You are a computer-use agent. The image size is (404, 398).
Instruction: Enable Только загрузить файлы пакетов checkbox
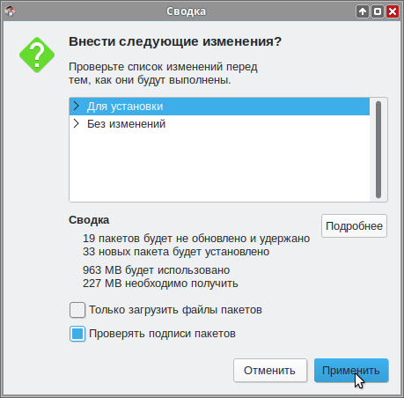click(x=77, y=310)
